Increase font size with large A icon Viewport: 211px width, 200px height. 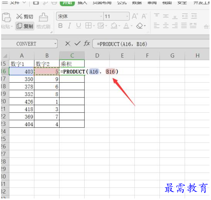click(135, 16)
